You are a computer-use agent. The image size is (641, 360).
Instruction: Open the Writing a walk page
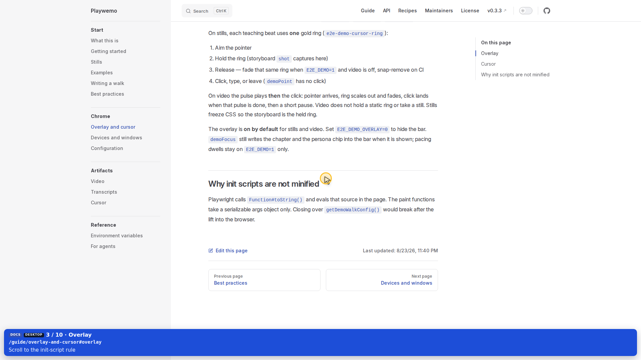(x=108, y=83)
